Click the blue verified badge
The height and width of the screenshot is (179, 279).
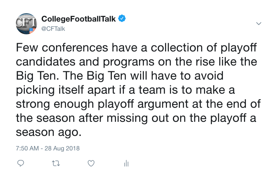point(122,19)
